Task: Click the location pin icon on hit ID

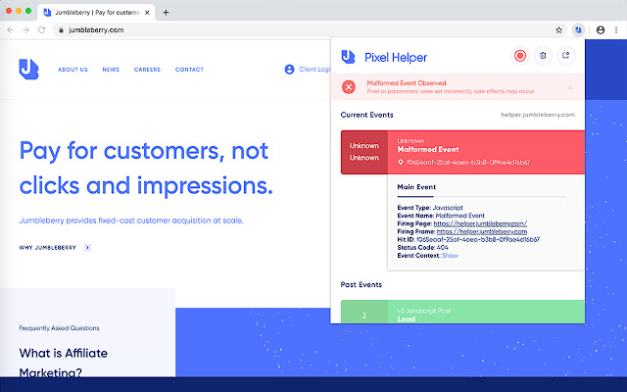Action: (x=401, y=163)
